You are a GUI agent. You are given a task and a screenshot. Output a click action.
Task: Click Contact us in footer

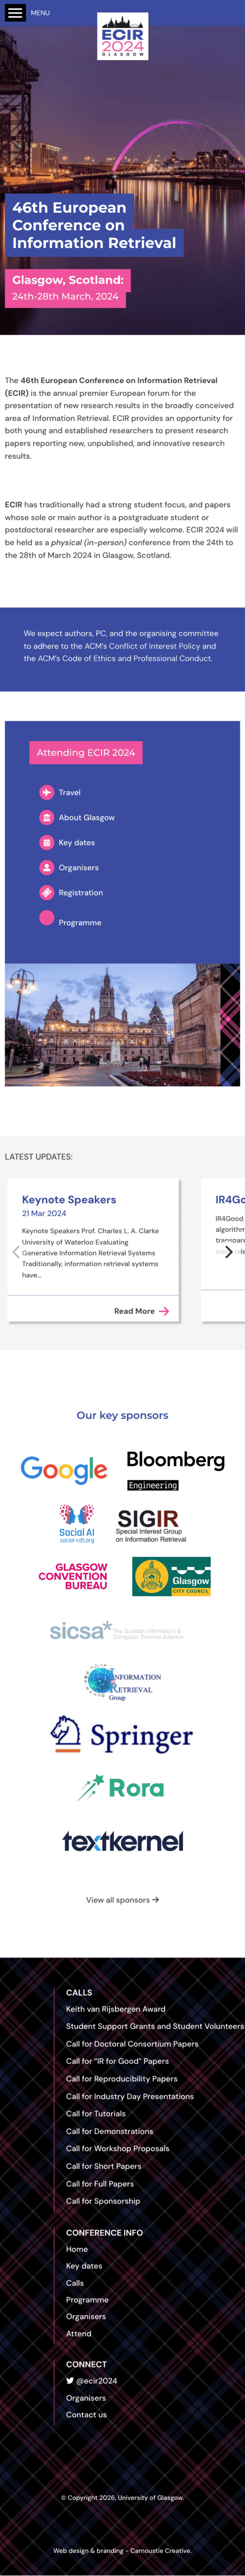coord(87,2415)
